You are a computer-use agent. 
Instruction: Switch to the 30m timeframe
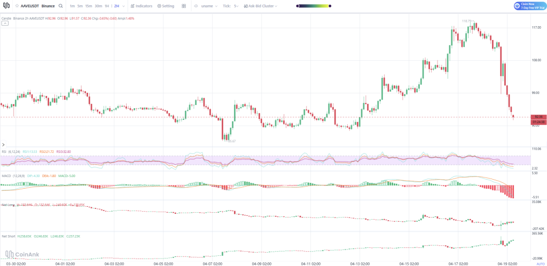point(98,6)
